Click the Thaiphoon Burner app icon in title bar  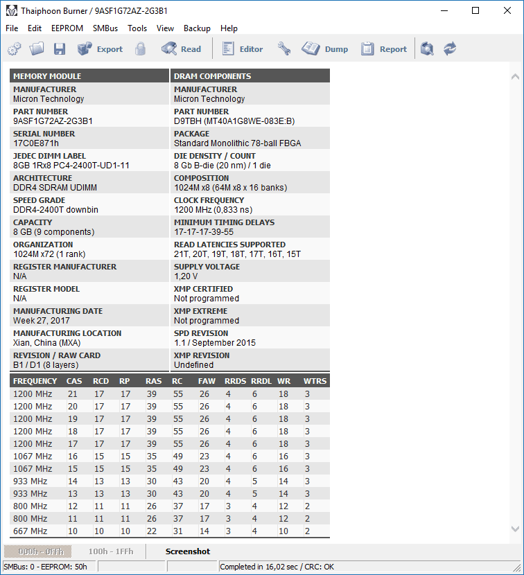click(x=12, y=10)
